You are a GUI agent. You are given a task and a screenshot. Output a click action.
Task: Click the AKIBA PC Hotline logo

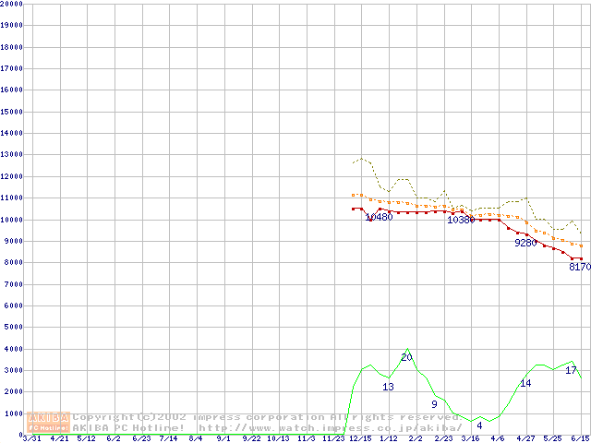pos(49,422)
